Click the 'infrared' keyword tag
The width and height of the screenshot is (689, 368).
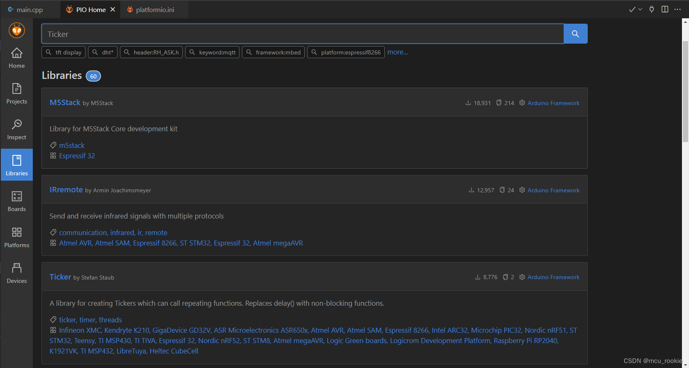pos(122,233)
